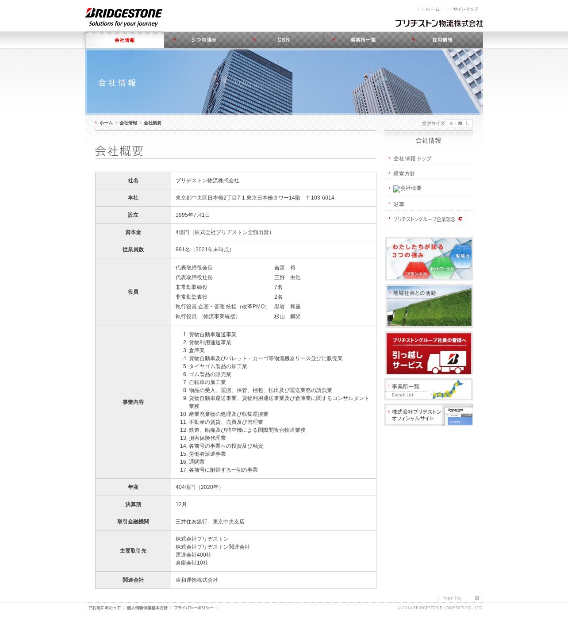The height and width of the screenshot is (619, 568).
Task: Click the 代表取締役社長 三好 由浩 row
Action: coord(238,277)
